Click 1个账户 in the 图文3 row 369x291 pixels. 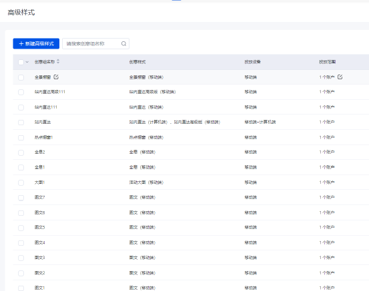[327, 258]
